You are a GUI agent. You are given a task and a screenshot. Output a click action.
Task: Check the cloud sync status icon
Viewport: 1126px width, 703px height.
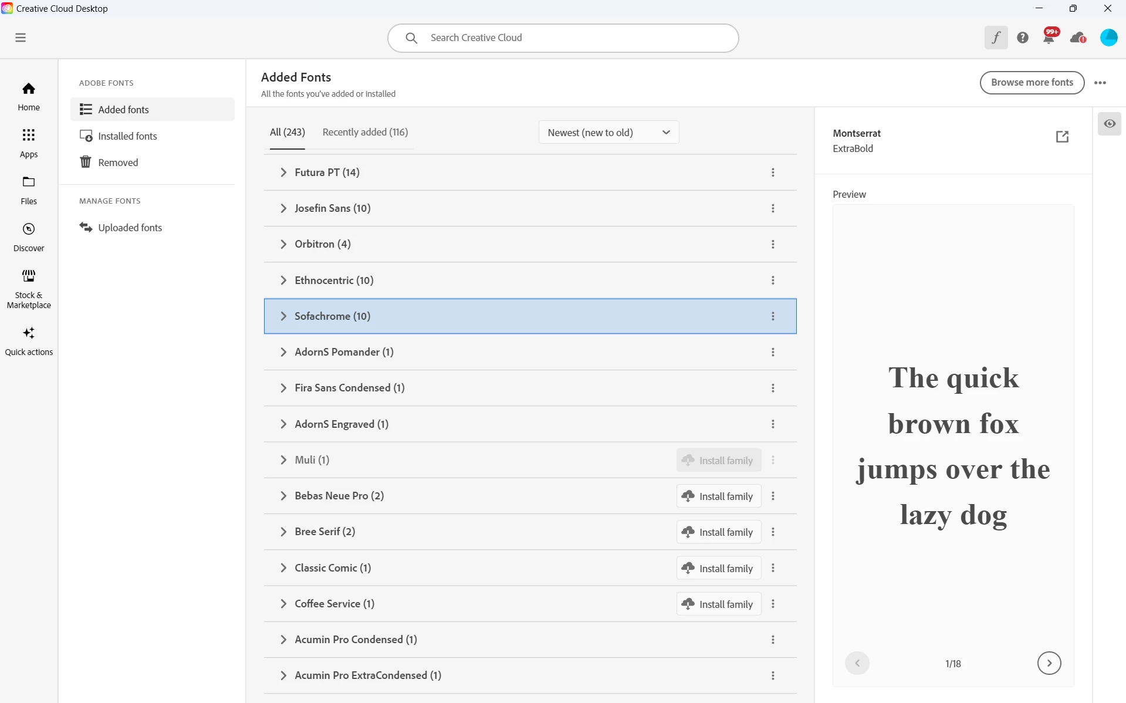tap(1078, 38)
